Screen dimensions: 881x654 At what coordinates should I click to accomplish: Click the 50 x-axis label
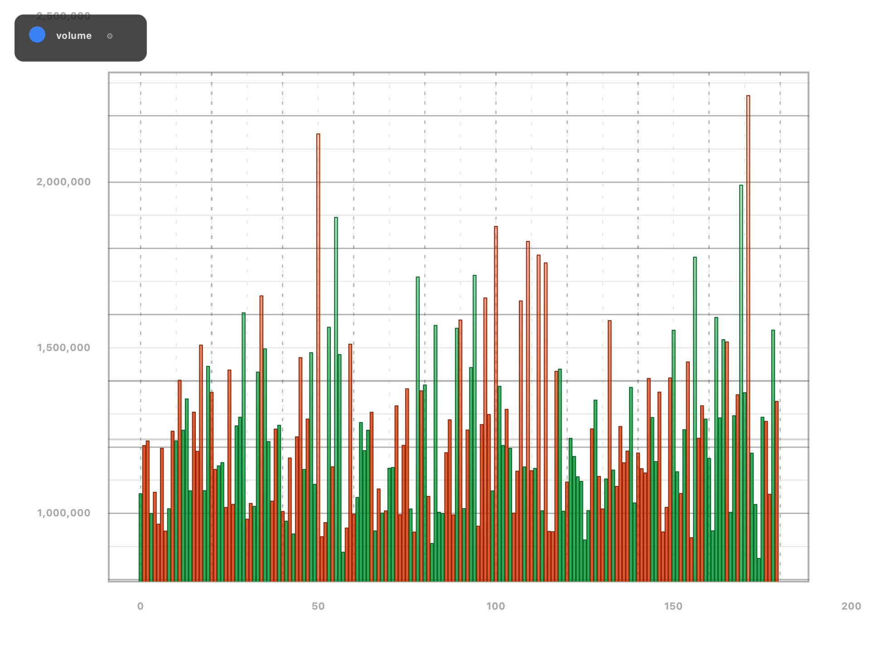pos(319,606)
